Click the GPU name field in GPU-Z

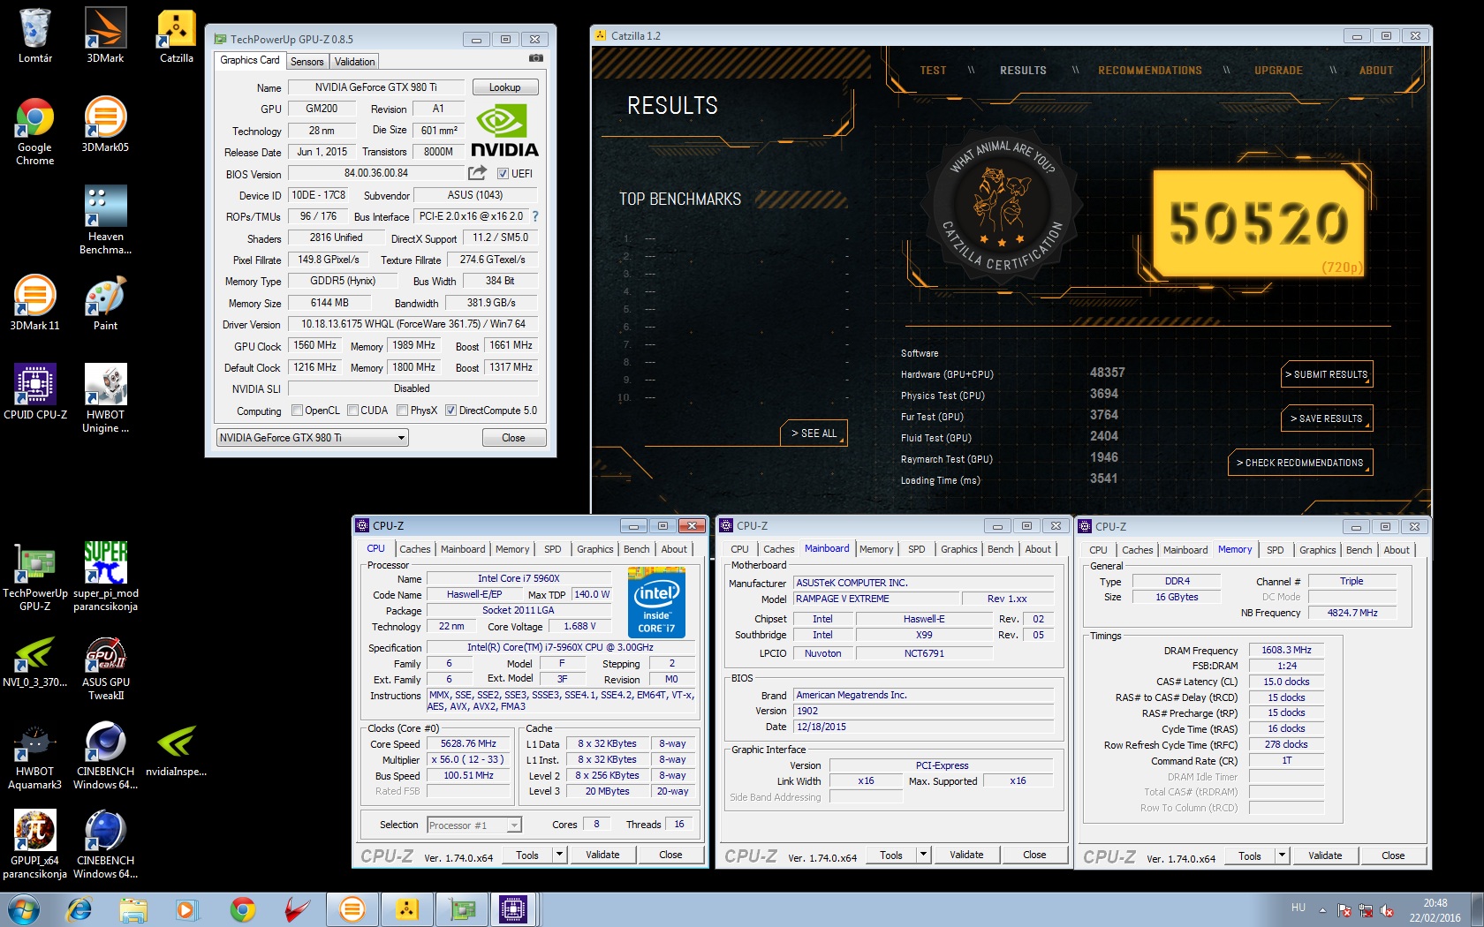[376, 87]
